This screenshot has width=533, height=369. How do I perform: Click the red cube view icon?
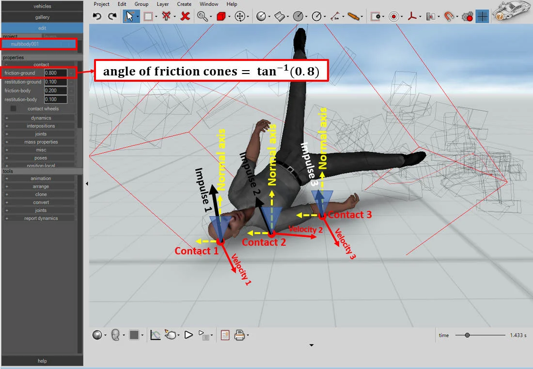click(221, 16)
